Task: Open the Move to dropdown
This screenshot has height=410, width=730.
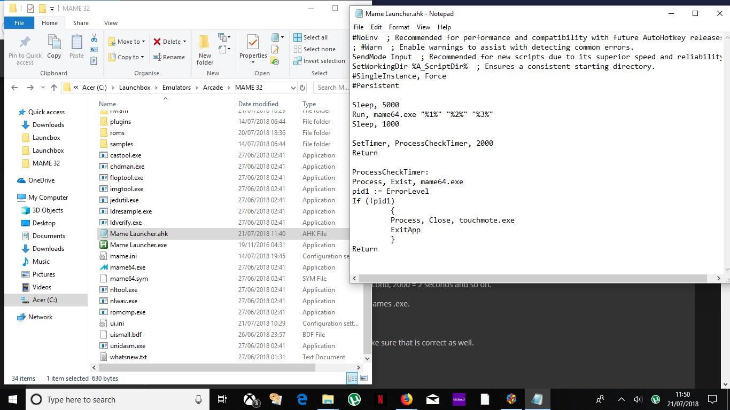Action: pos(126,42)
